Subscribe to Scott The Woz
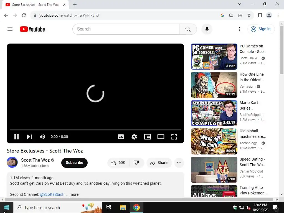Viewport: 284px width, 213px height. click(74, 163)
